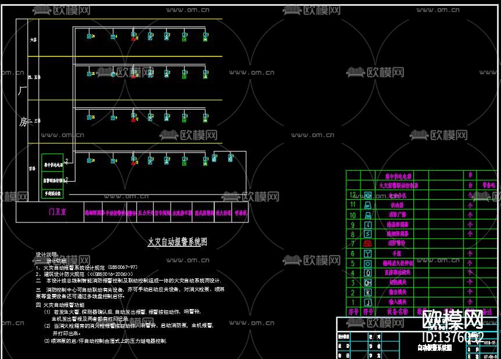Select the manual call point symbol in the legend
The height and width of the screenshot is (359, 501).
click(x=367, y=253)
